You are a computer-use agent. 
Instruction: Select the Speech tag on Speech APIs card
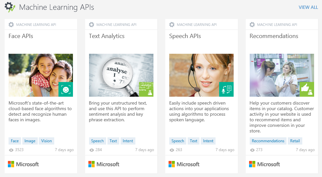point(178,141)
